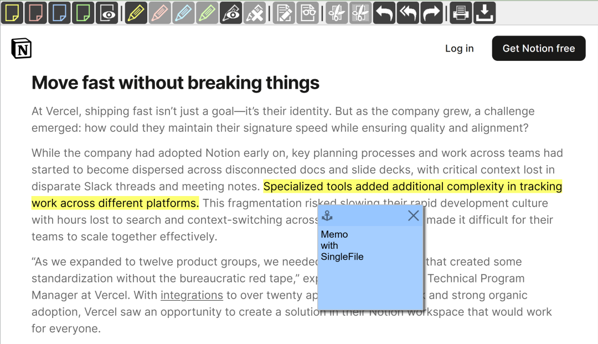Toggle the reader format page view
Image resolution: width=598 pixels, height=344 pixels.
coord(307,13)
